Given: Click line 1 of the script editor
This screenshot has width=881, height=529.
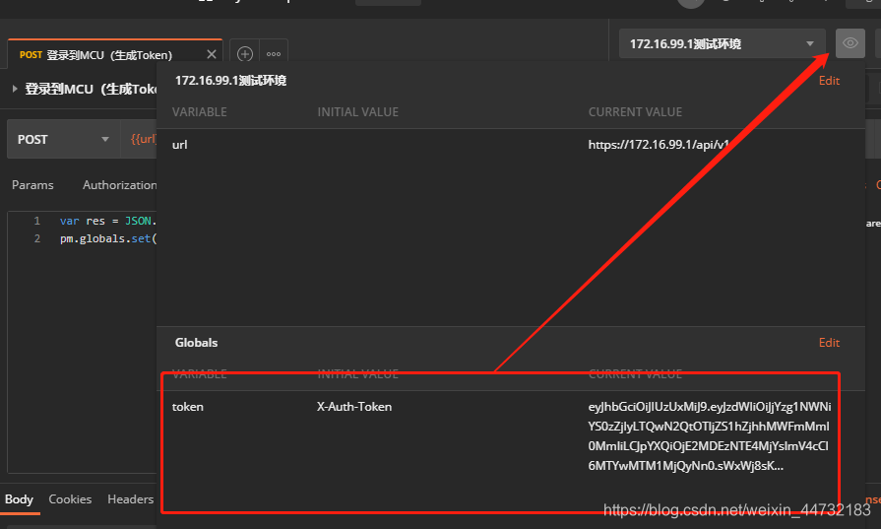Looking at the screenshot, I should [108, 221].
